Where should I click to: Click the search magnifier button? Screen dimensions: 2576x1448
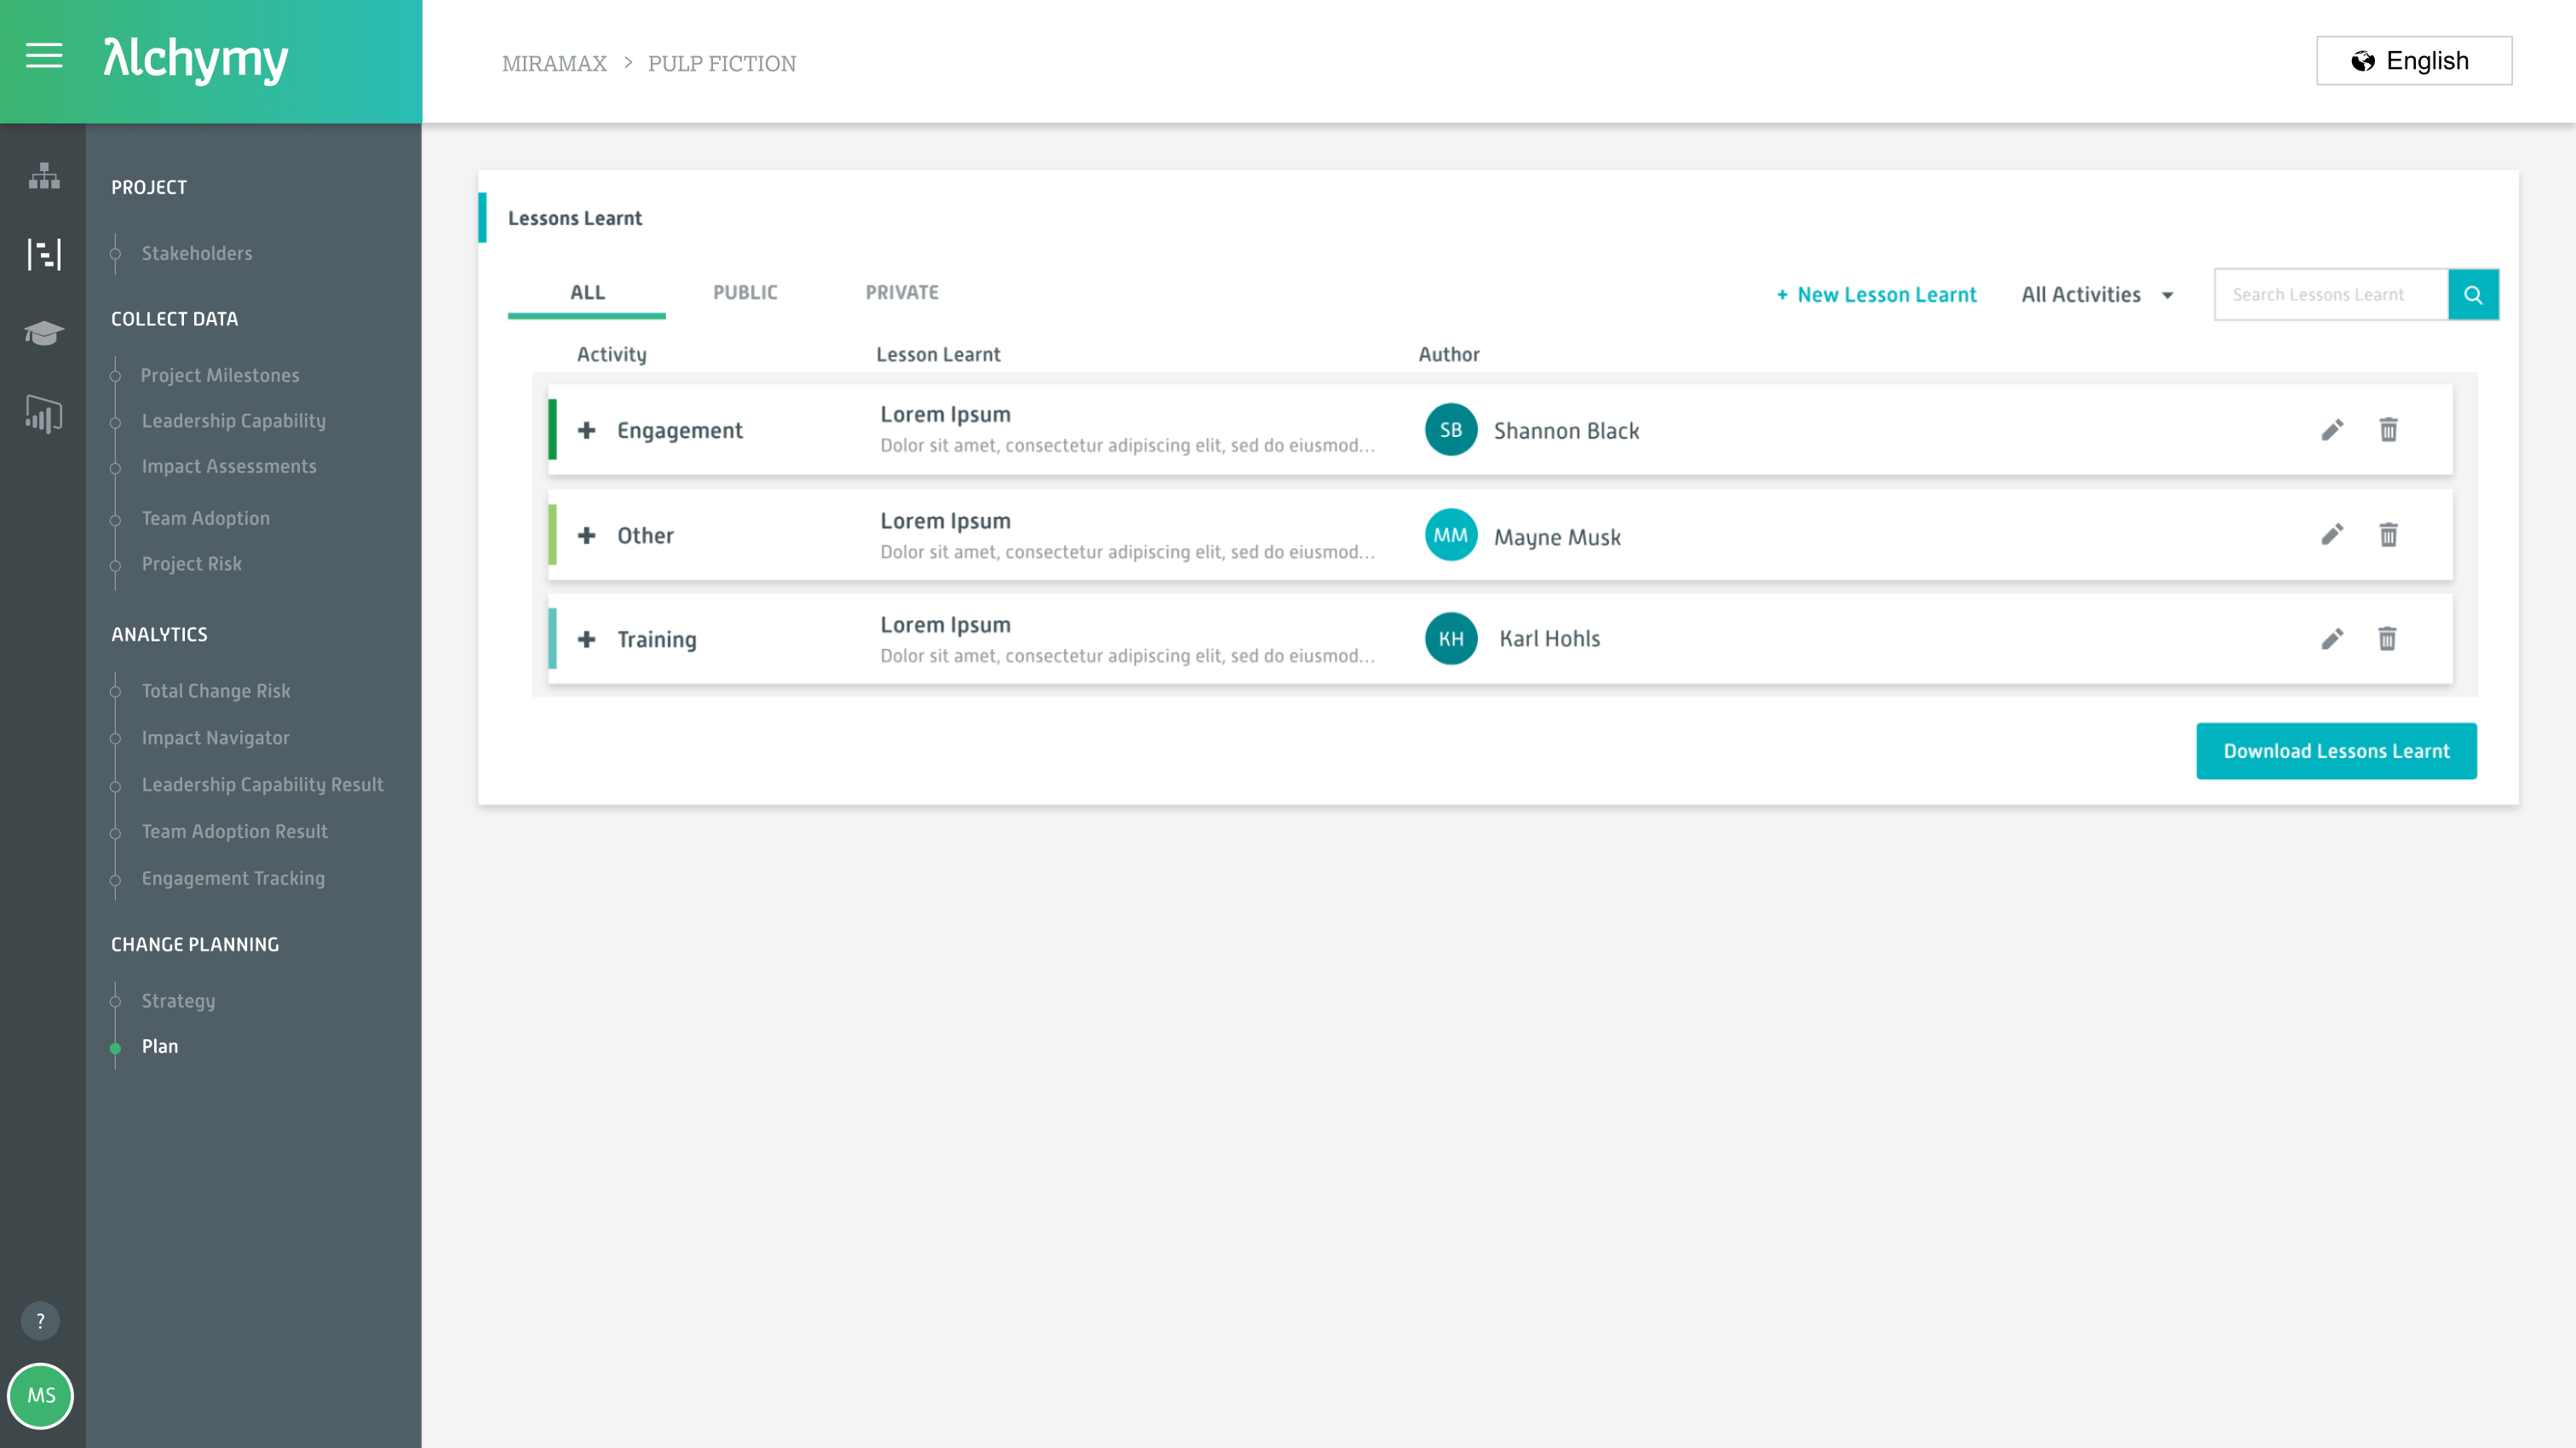click(2473, 295)
